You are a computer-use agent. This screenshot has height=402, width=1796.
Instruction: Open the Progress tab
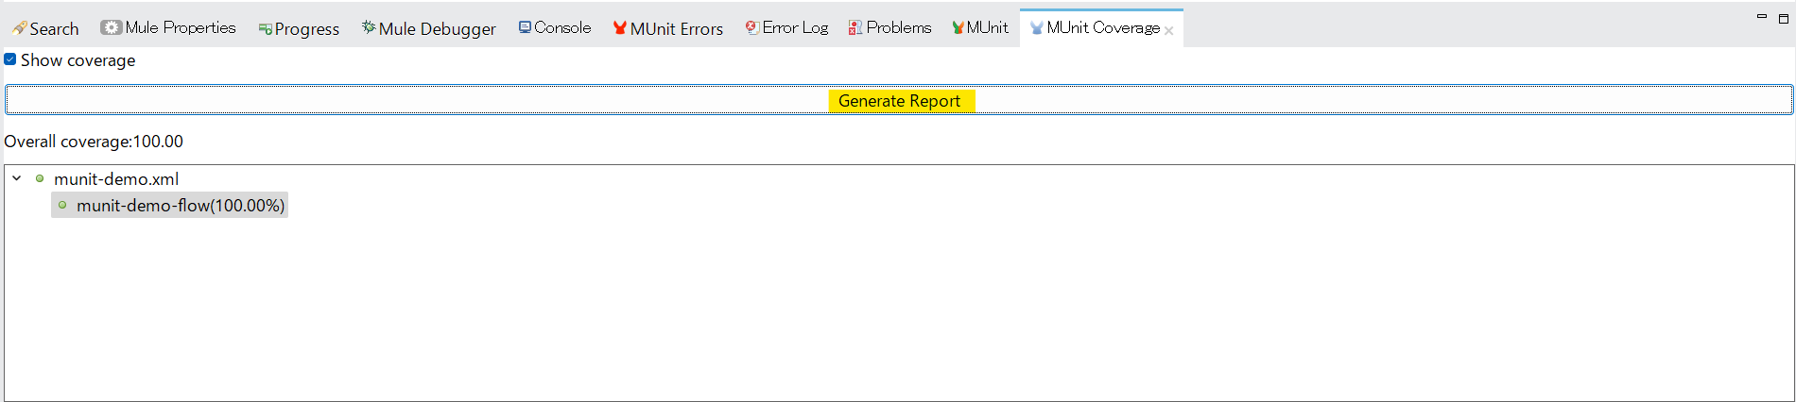[299, 28]
